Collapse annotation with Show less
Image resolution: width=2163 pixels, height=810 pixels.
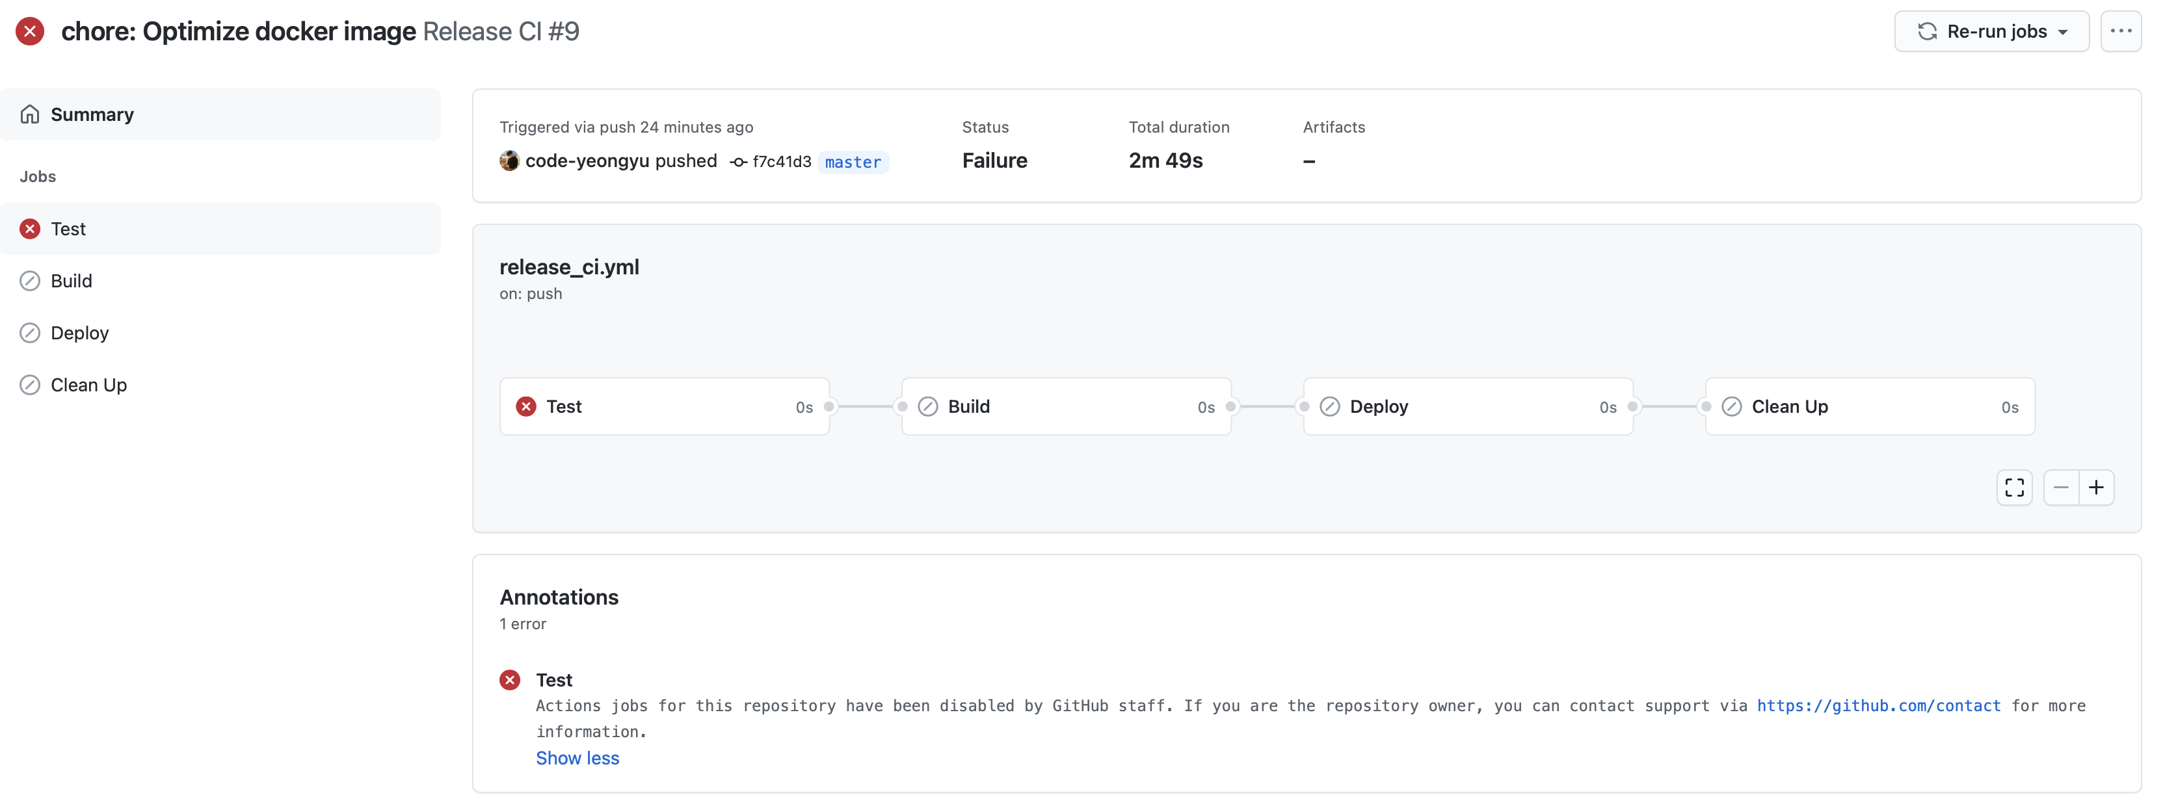point(577,758)
